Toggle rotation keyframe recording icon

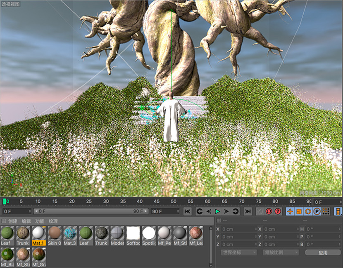point(308,211)
